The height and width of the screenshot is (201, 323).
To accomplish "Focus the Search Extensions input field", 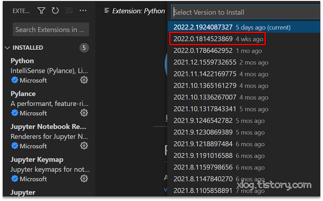I will [x=51, y=29].
